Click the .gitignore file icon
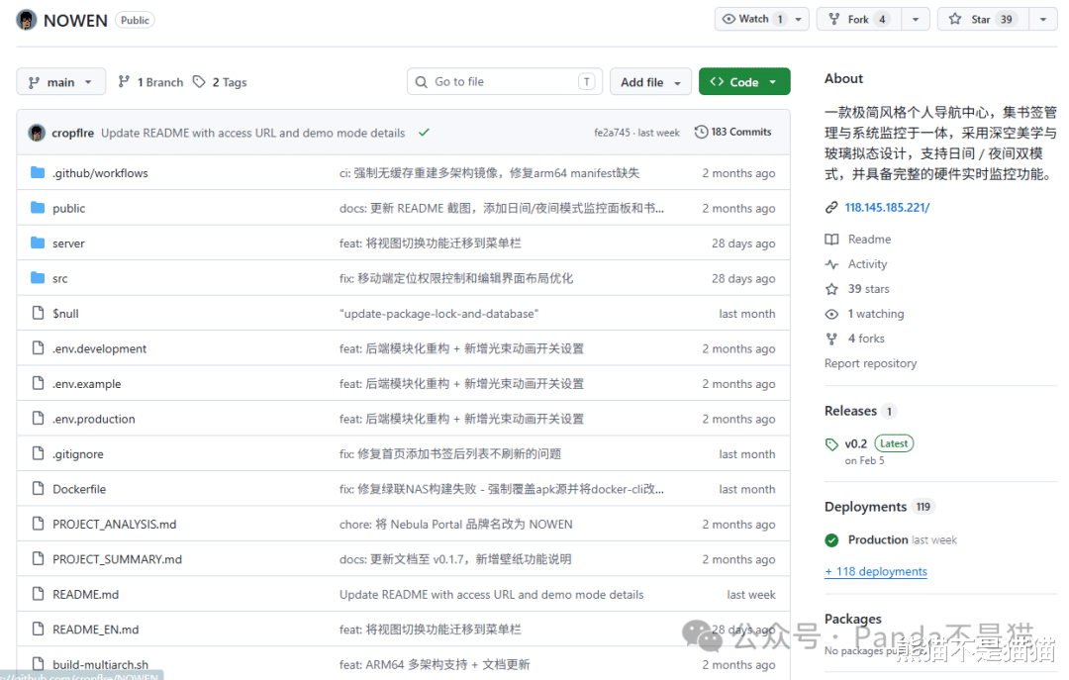 point(39,453)
